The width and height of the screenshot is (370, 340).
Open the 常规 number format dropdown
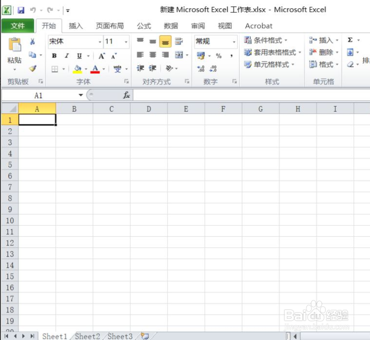click(x=234, y=42)
